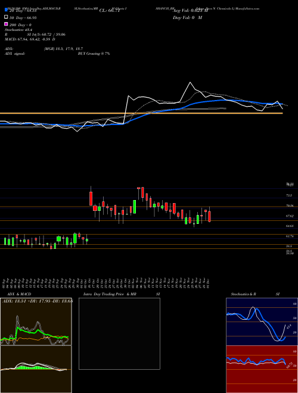Click the 61.74 price axis label

tap(290, 236)
